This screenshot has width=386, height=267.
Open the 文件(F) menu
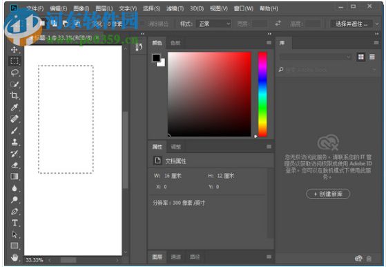(x=35, y=8)
